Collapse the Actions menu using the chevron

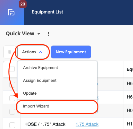point(40,52)
